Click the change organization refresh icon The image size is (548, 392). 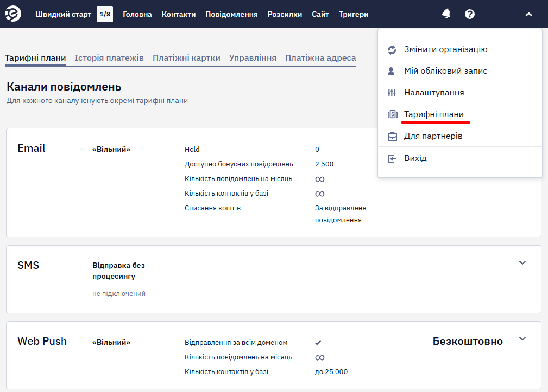coord(392,50)
